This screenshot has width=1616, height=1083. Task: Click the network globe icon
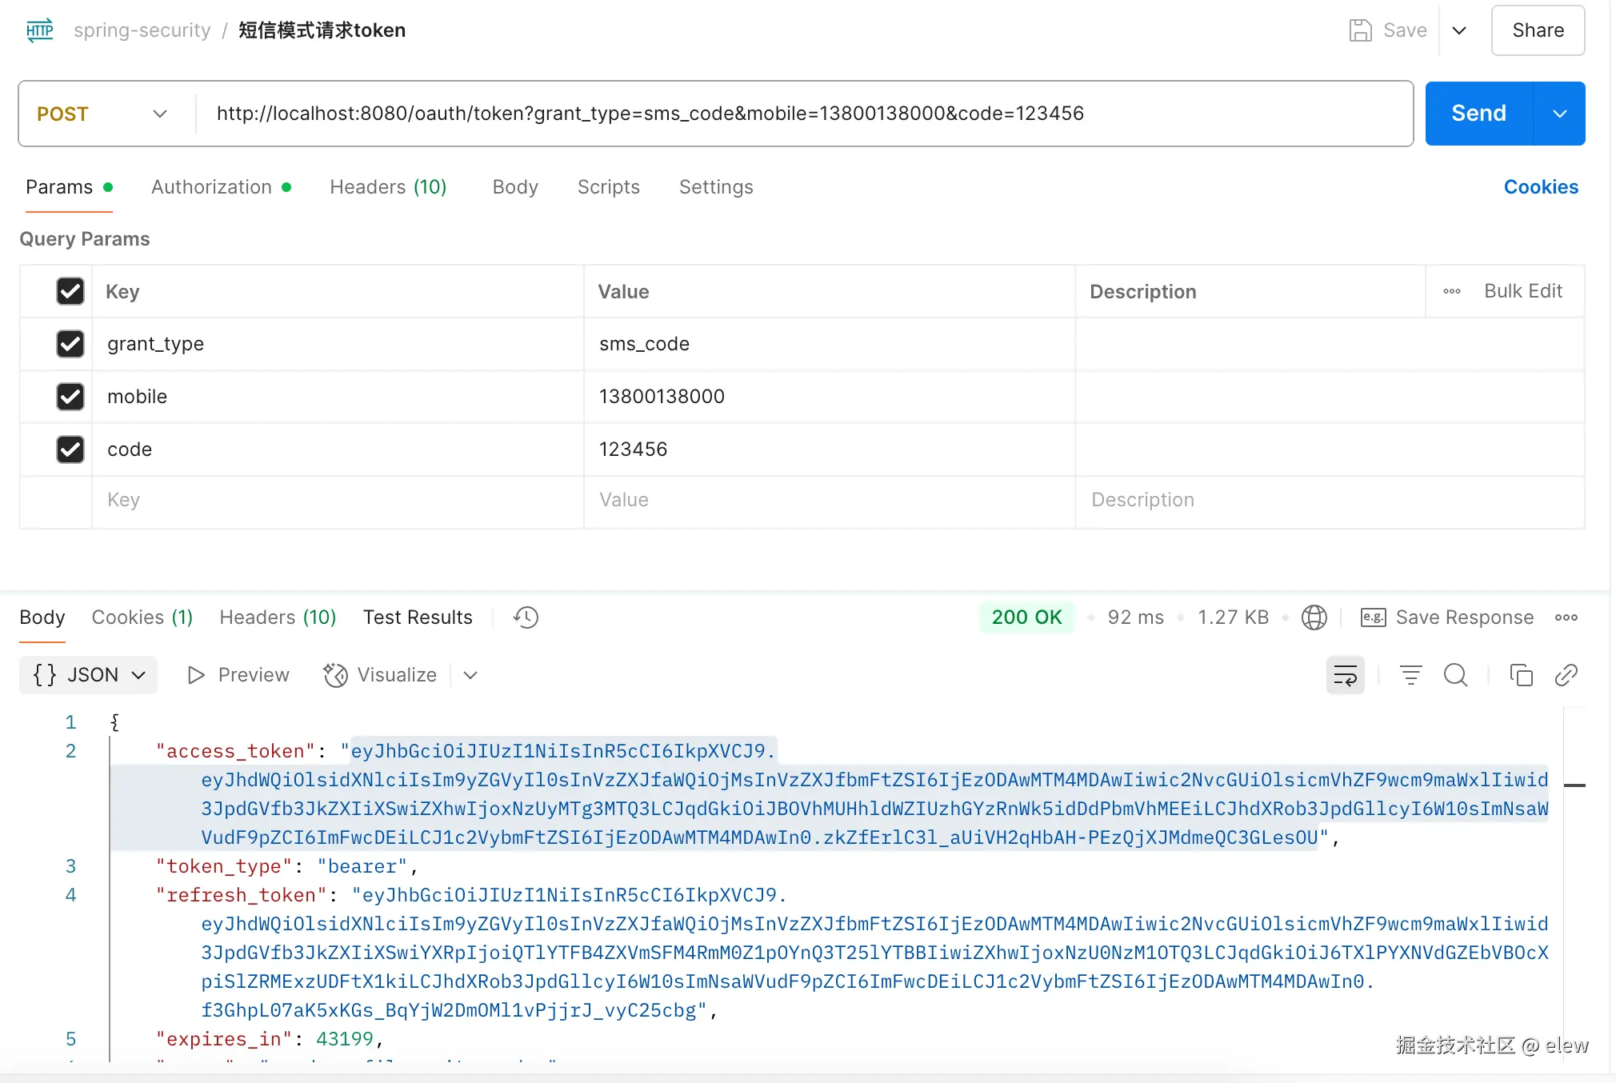pyautogui.click(x=1314, y=617)
